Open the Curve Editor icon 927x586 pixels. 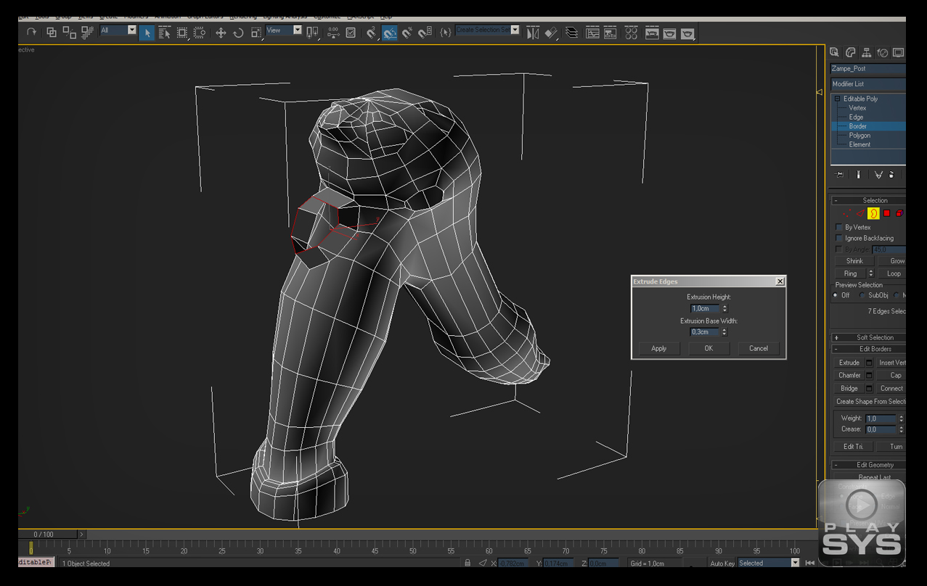(x=592, y=32)
